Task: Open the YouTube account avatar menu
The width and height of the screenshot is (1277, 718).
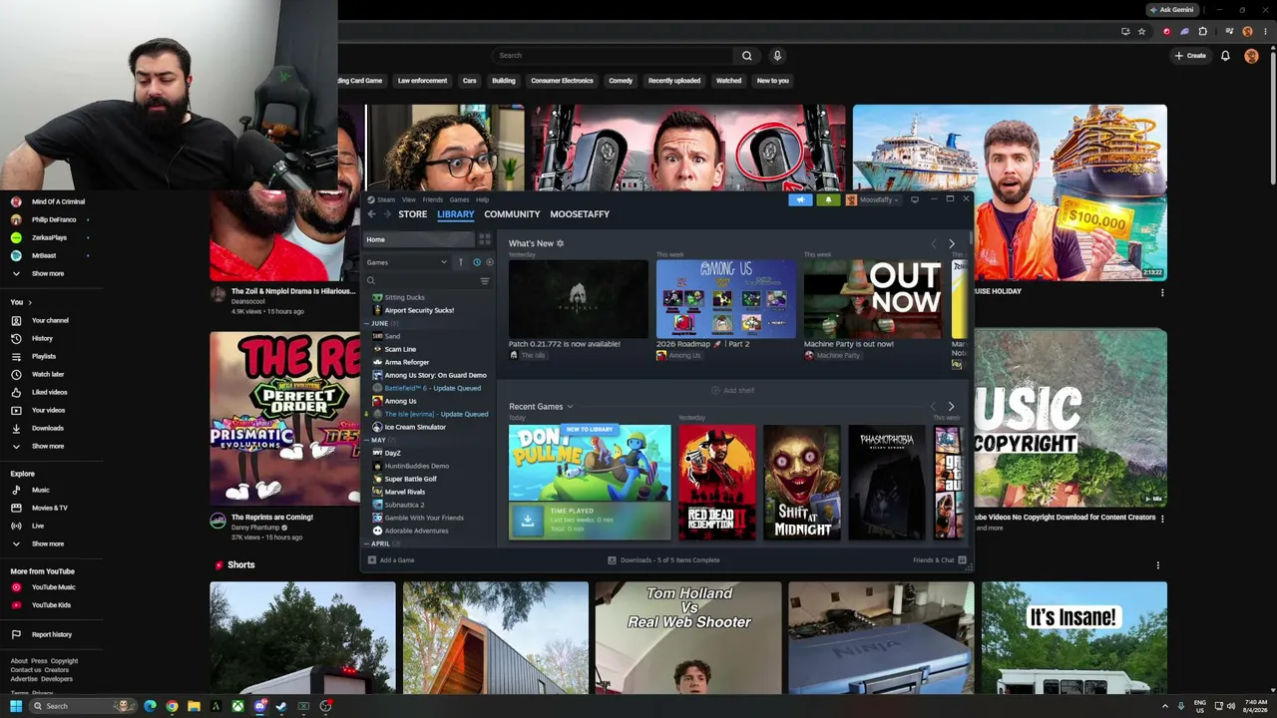Action: click(x=1251, y=56)
